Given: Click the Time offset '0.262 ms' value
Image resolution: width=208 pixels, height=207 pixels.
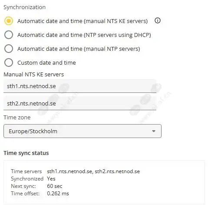Looking at the screenshot, I should click(58, 194).
